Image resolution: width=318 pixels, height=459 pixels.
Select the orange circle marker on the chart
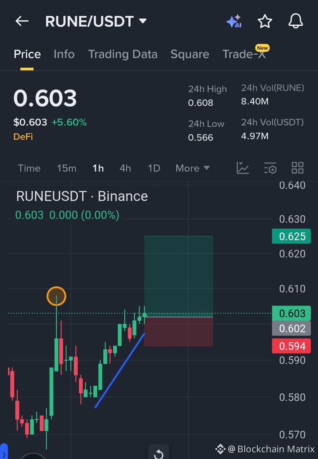pos(56,296)
